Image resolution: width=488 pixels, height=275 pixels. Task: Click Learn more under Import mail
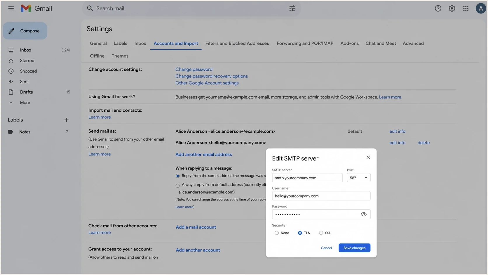[100, 117]
